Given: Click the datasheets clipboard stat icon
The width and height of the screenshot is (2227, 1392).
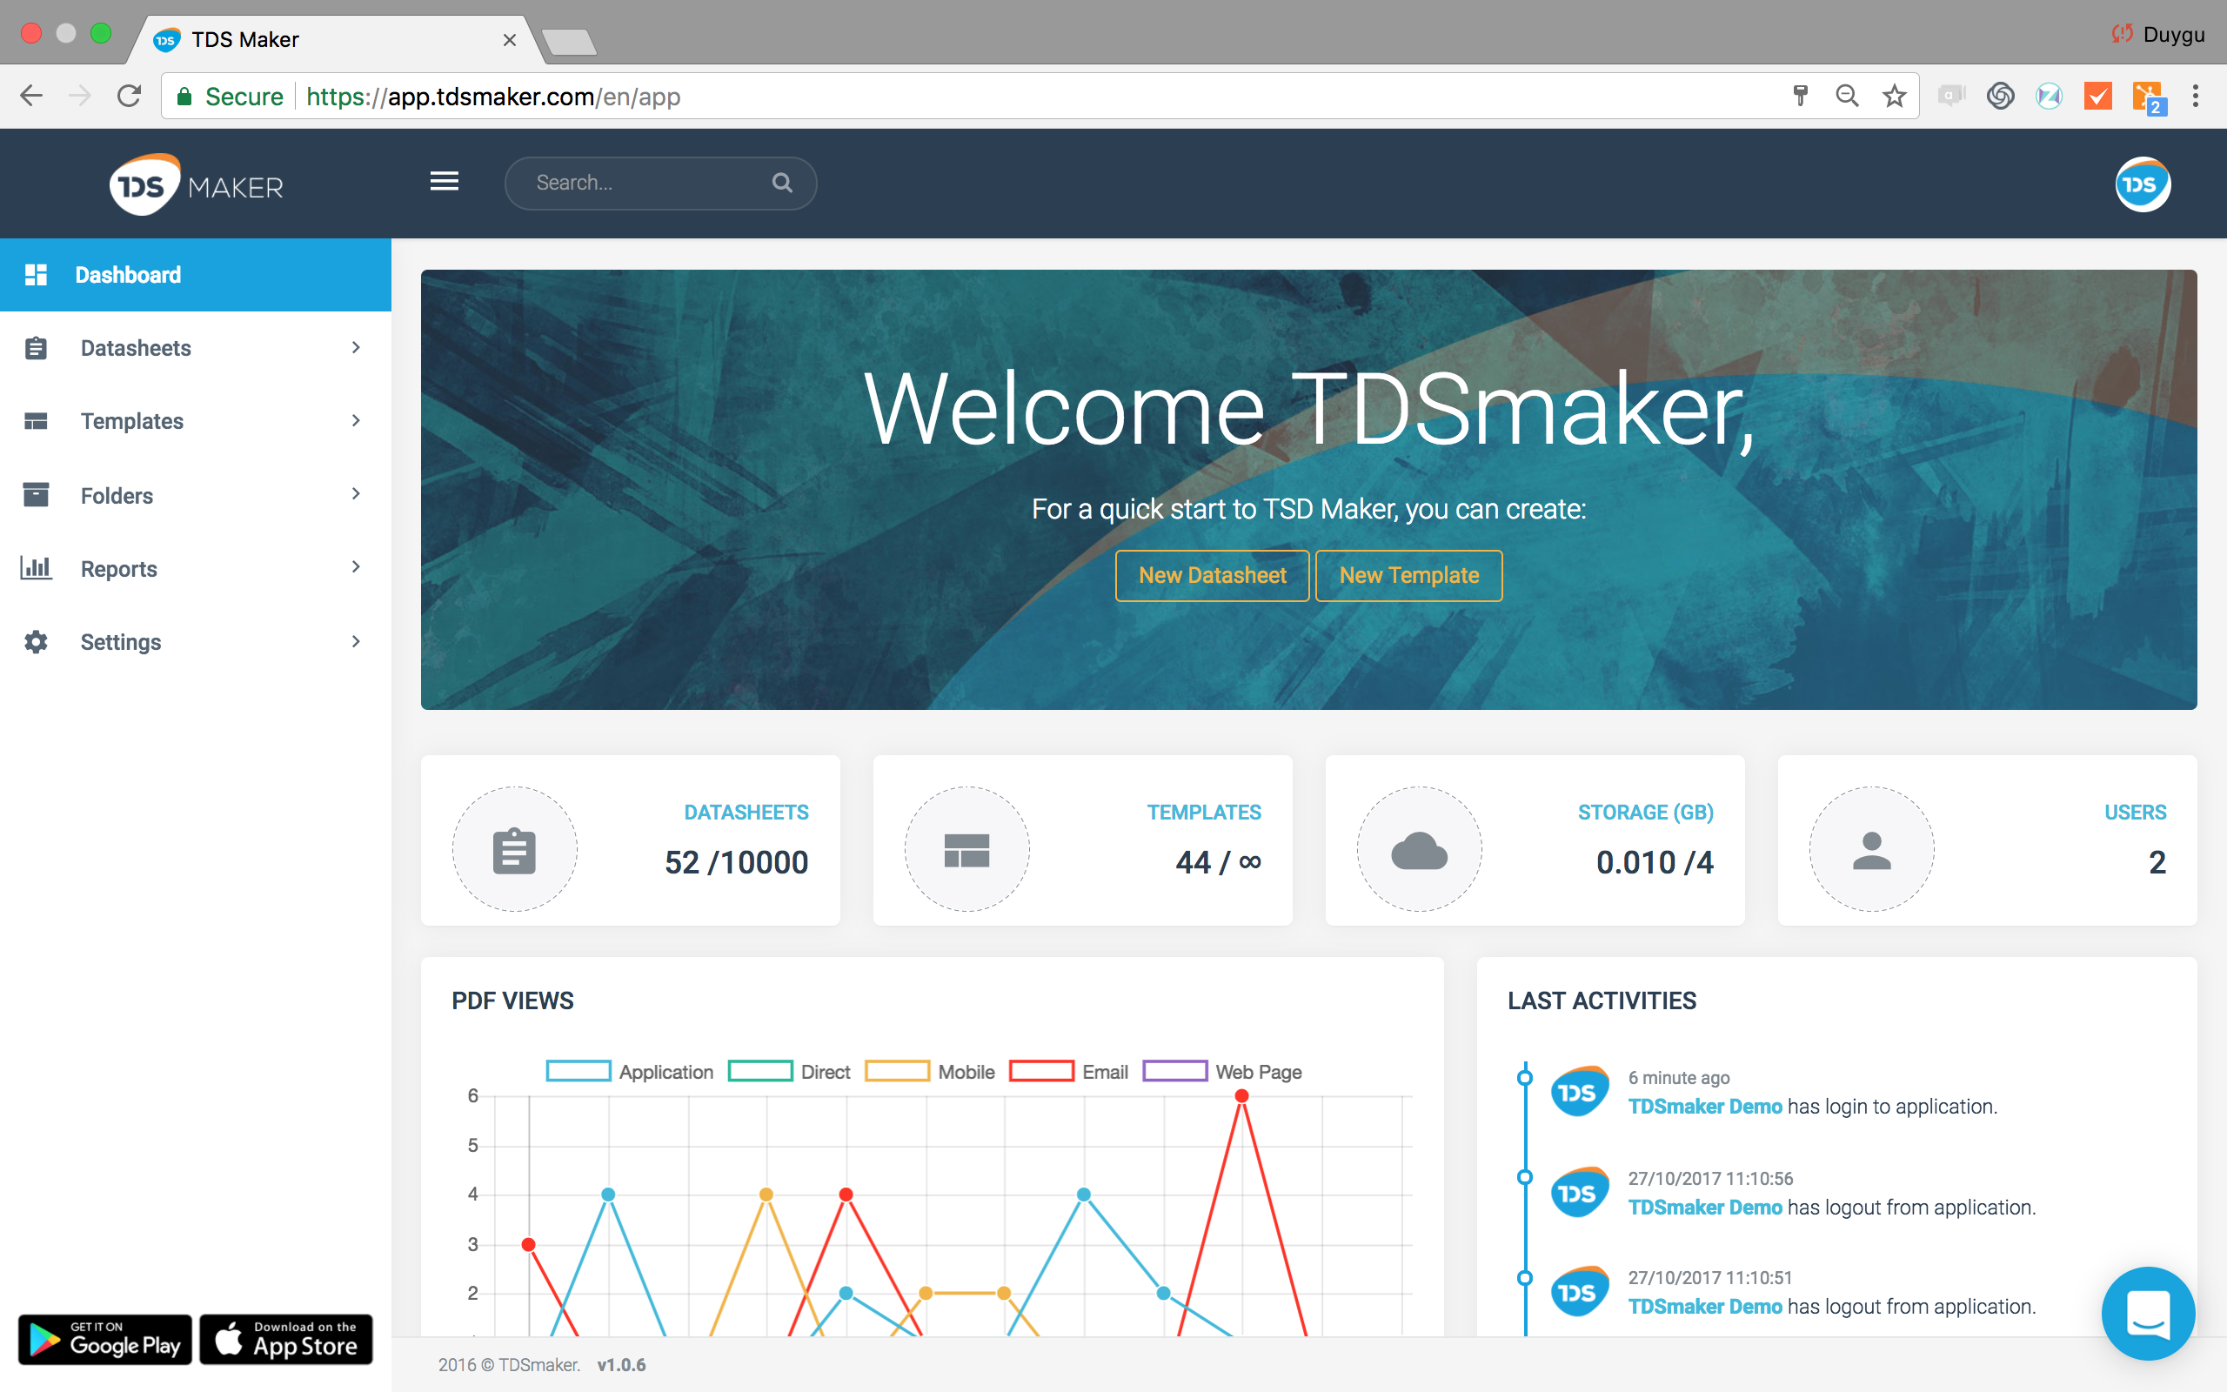Looking at the screenshot, I should pos(514,849).
